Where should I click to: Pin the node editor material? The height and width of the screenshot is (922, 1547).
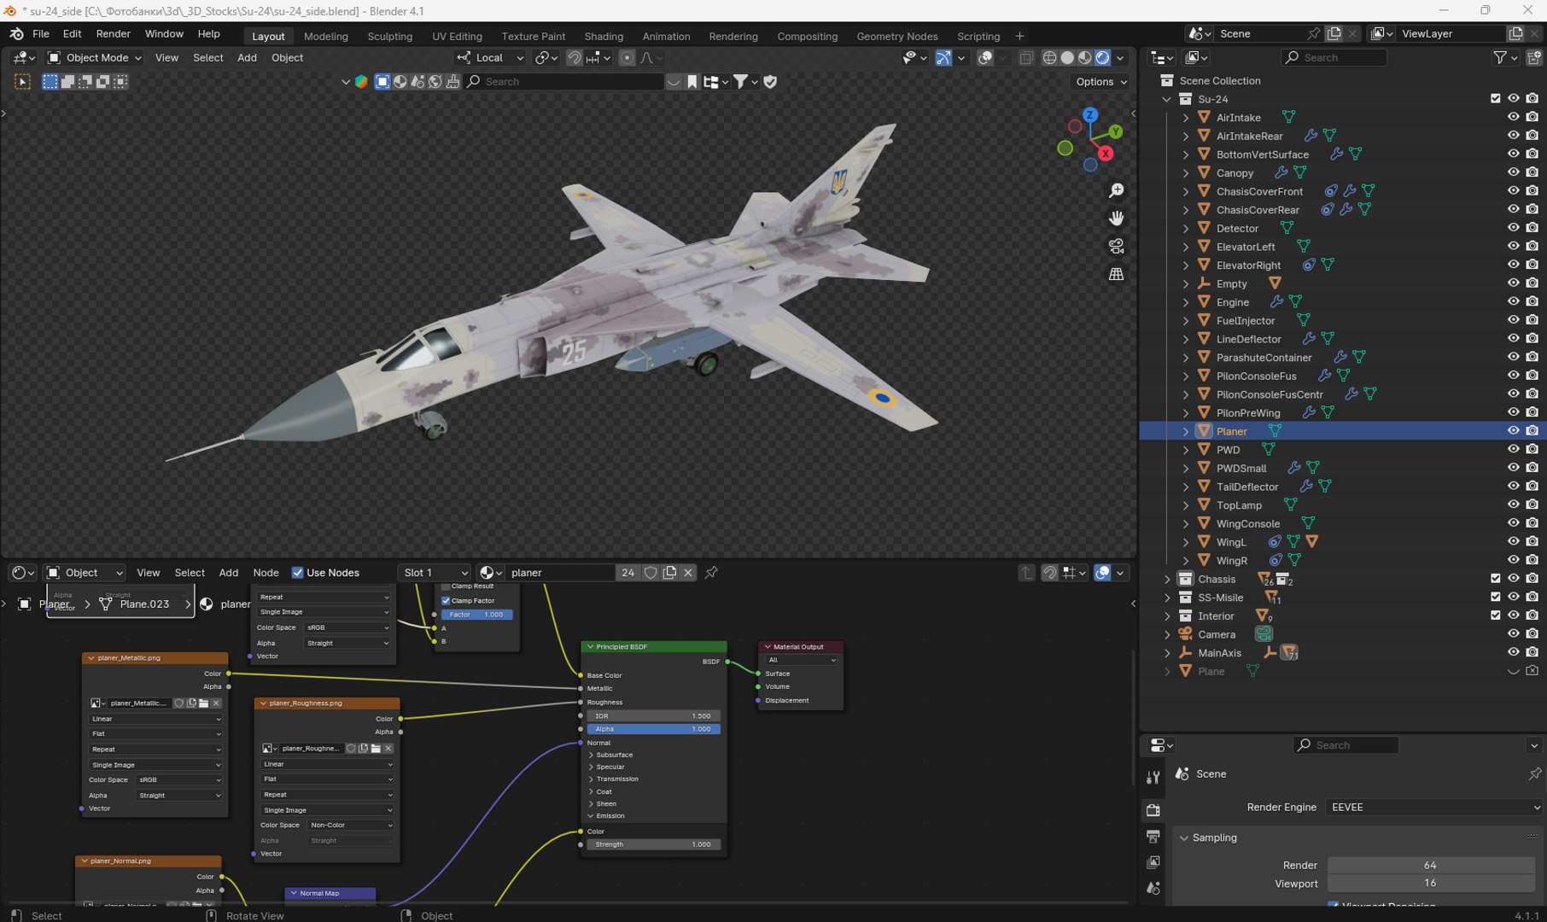pyautogui.click(x=711, y=573)
